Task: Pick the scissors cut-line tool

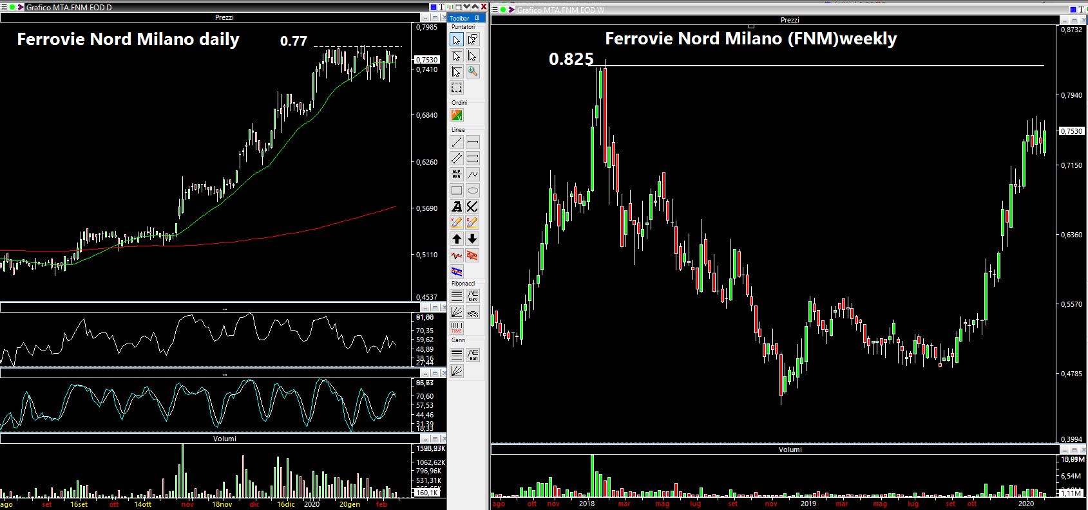Action: pos(473,206)
